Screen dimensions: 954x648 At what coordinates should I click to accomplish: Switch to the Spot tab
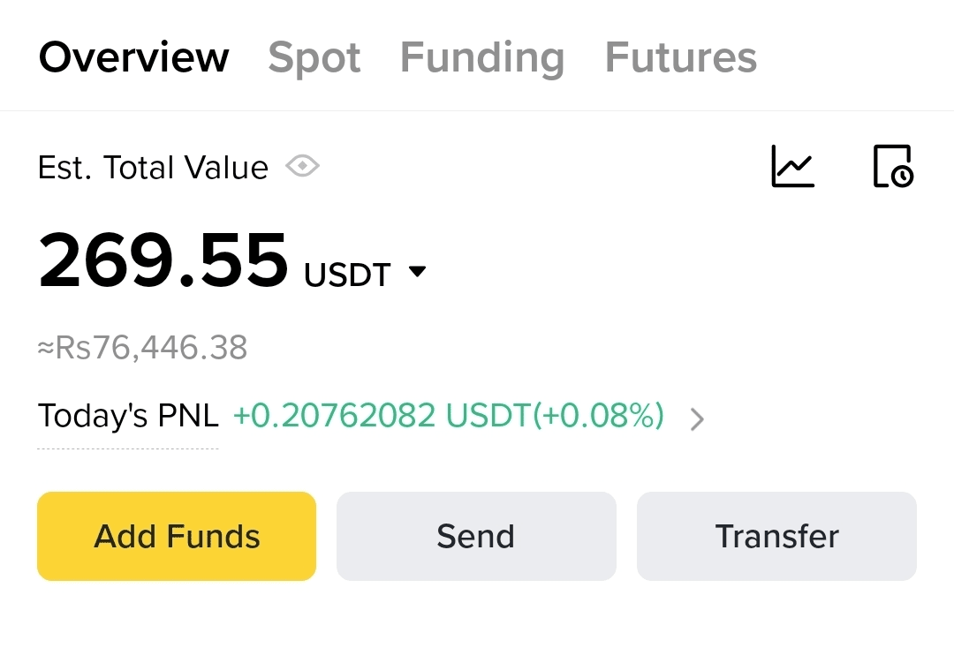point(314,58)
